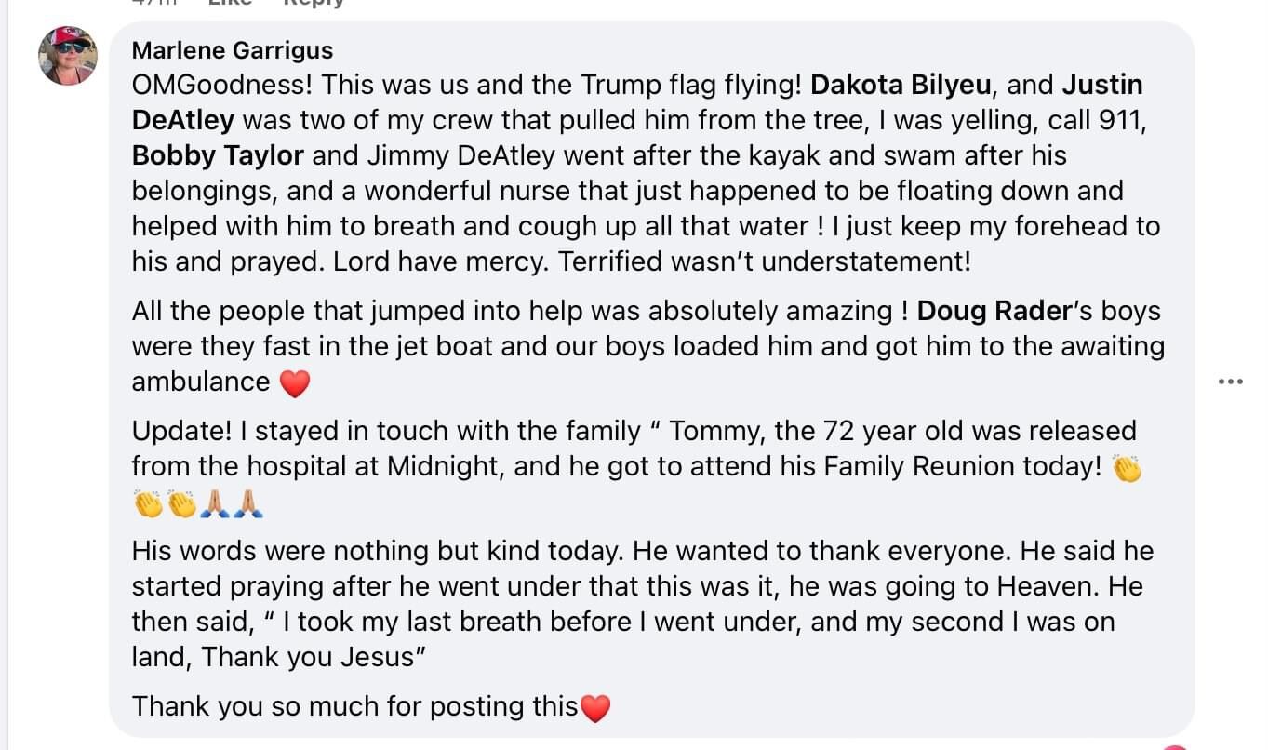This screenshot has width=1268, height=750.
Task: Click Marlene Garrigus's profile picture
Action: click(67, 56)
